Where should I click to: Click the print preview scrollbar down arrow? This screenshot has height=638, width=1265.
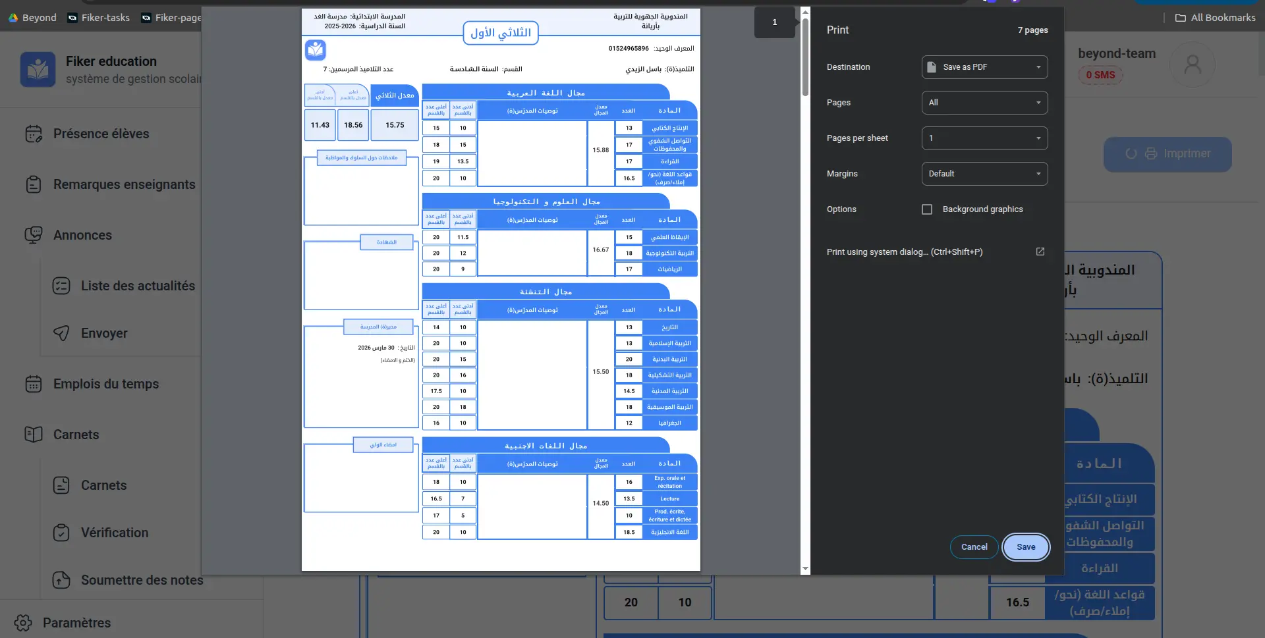coord(805,569)
